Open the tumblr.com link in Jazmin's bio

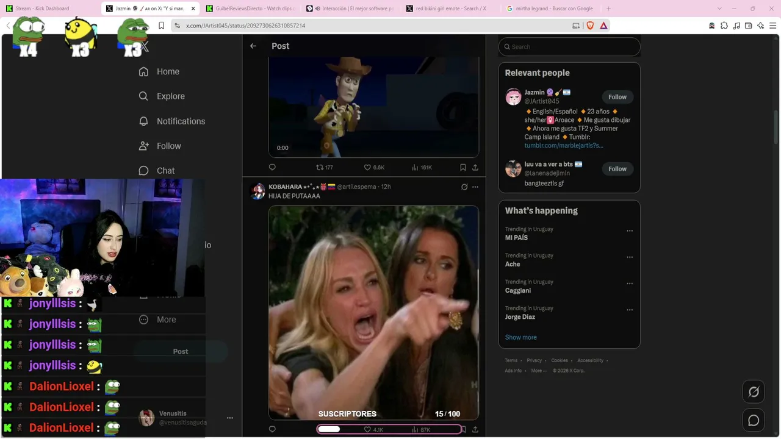click(x=564, y=146)
